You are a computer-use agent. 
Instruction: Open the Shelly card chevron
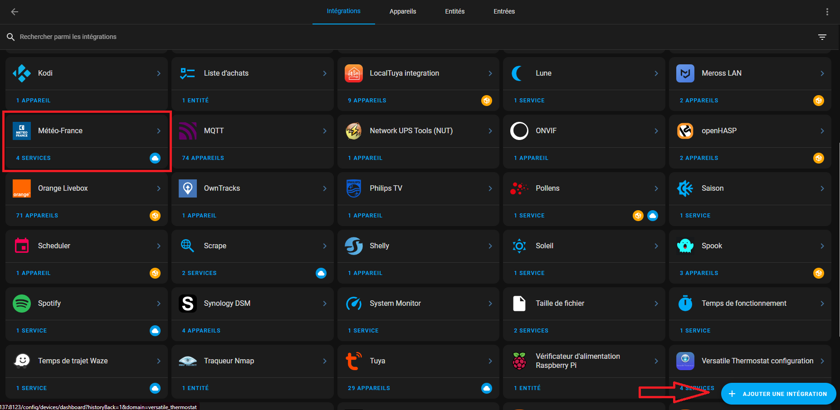pos(490,246)
